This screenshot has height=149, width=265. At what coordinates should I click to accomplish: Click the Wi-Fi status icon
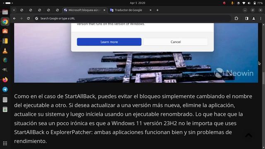pyautogui.click(x=243, y=3)
